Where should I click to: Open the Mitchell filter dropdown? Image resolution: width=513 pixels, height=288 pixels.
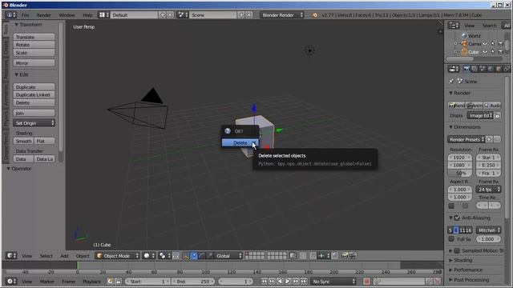[x=488, y=230]
